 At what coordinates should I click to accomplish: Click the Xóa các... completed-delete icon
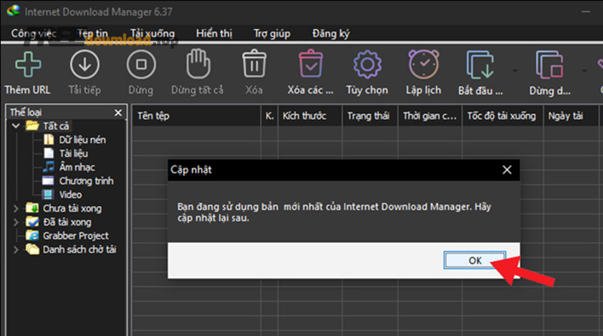pyautogui.click(x=311, y=64)
